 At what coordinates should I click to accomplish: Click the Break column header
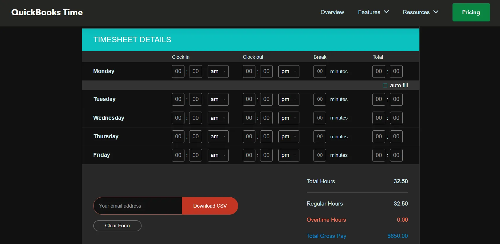tap(320, 57)
